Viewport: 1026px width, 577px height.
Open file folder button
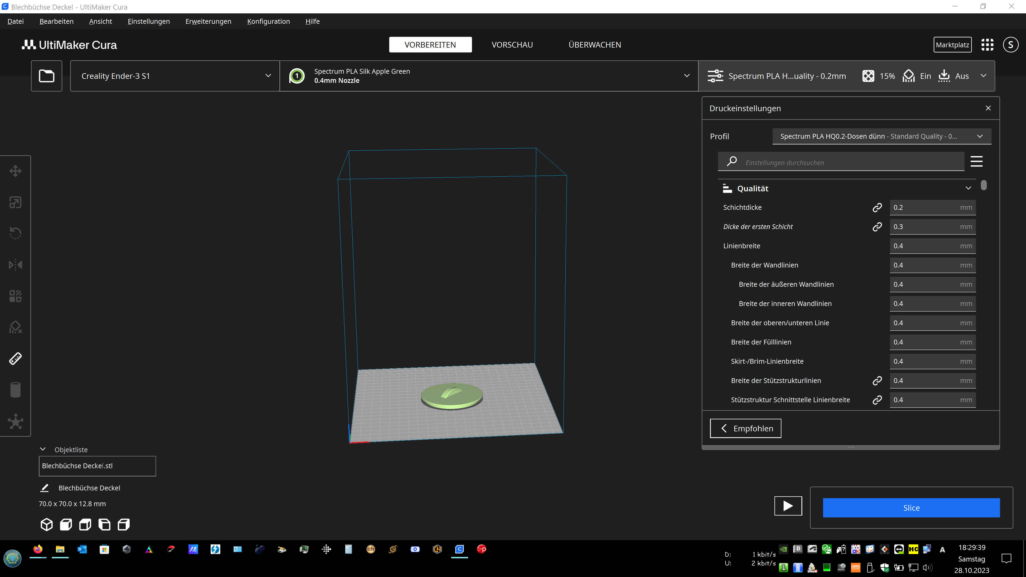point(47,76)
